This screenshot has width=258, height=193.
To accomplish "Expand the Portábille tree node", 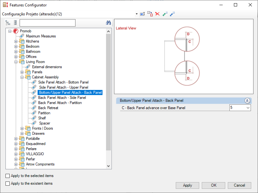I will 16,139.
